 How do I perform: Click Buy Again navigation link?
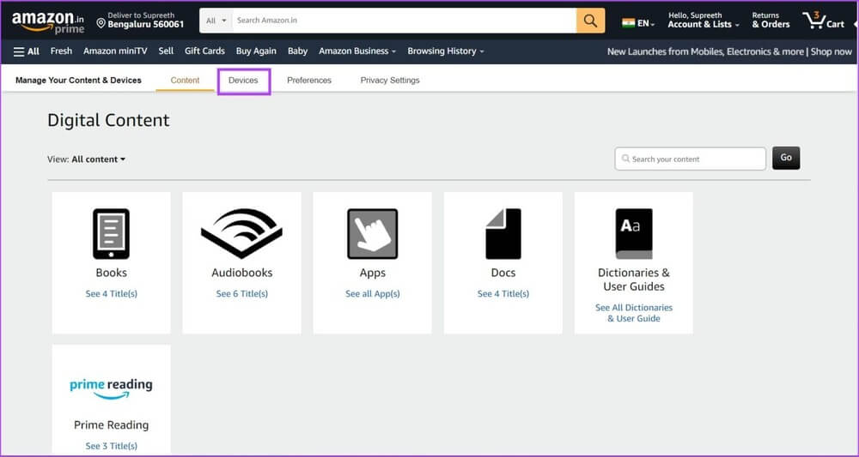[x=256, y=51]
